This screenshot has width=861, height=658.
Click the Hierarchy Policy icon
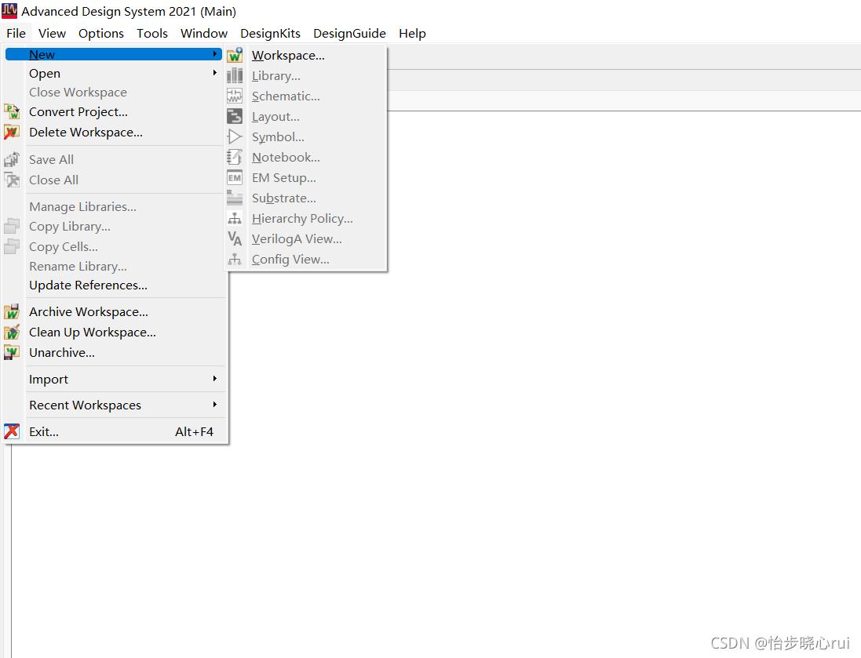[235, 219]
